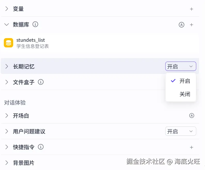205x170 pixels.
Task: Expand the 长期记忆 section
Action: pyautogui.click(x=7, y=66)
